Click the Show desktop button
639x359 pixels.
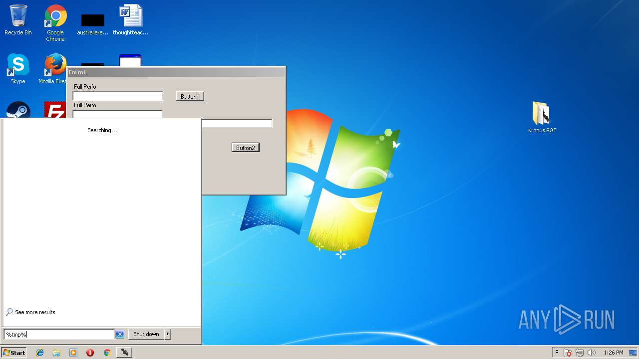[x=633, y=353]
